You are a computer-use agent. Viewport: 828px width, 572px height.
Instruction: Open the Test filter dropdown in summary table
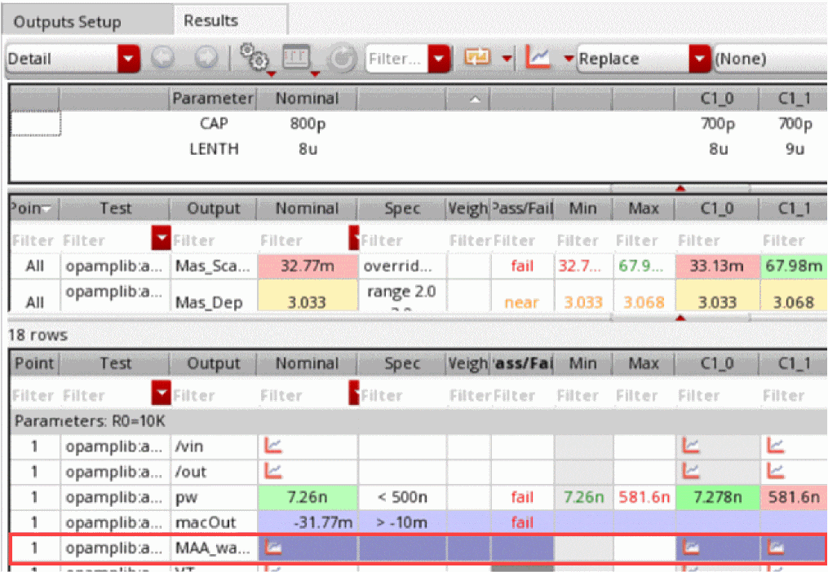coord(161,237)
